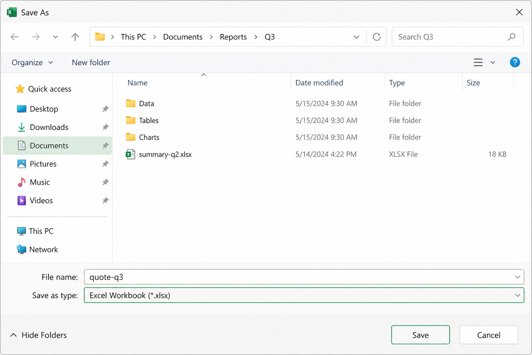Create a New folder

pos(91,62)
